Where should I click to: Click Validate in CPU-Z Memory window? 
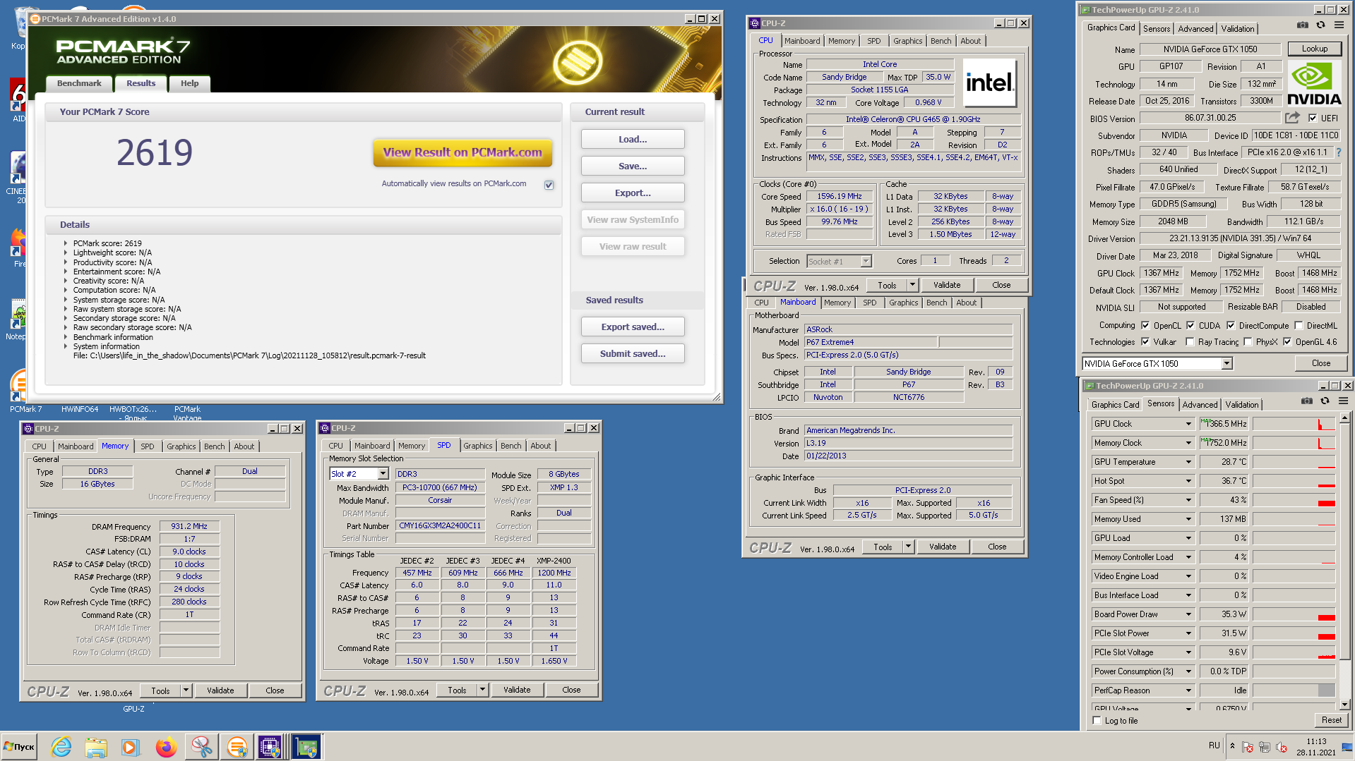(x=220, y=690)
